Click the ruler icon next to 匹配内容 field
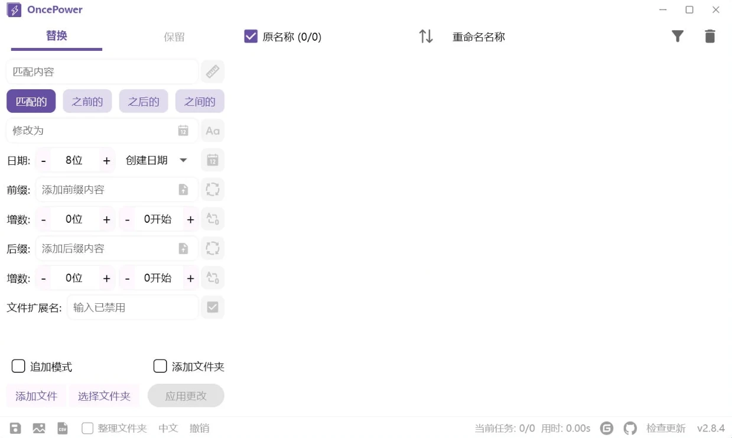 click(x=212, y=71)
